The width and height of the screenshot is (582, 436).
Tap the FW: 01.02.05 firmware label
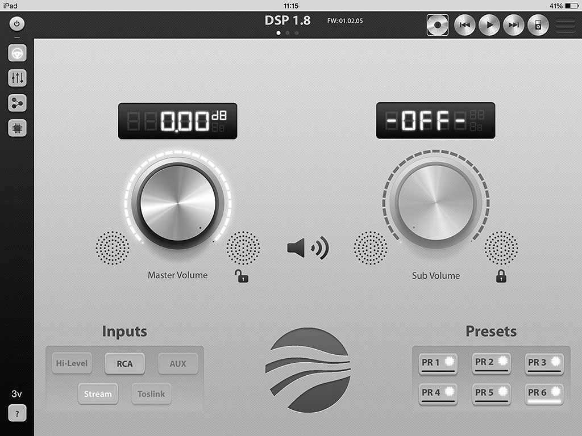click(345, 21)
